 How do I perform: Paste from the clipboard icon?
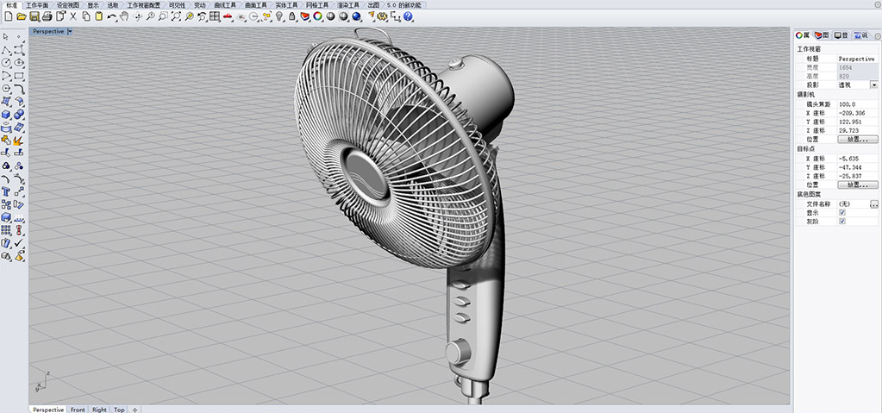point(98,16)
